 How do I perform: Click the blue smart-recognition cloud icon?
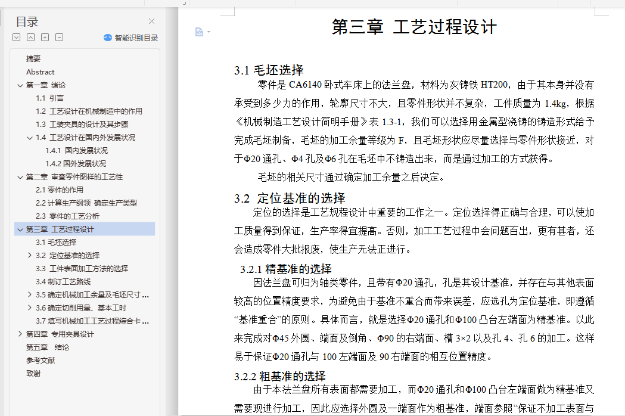(108, 38)
